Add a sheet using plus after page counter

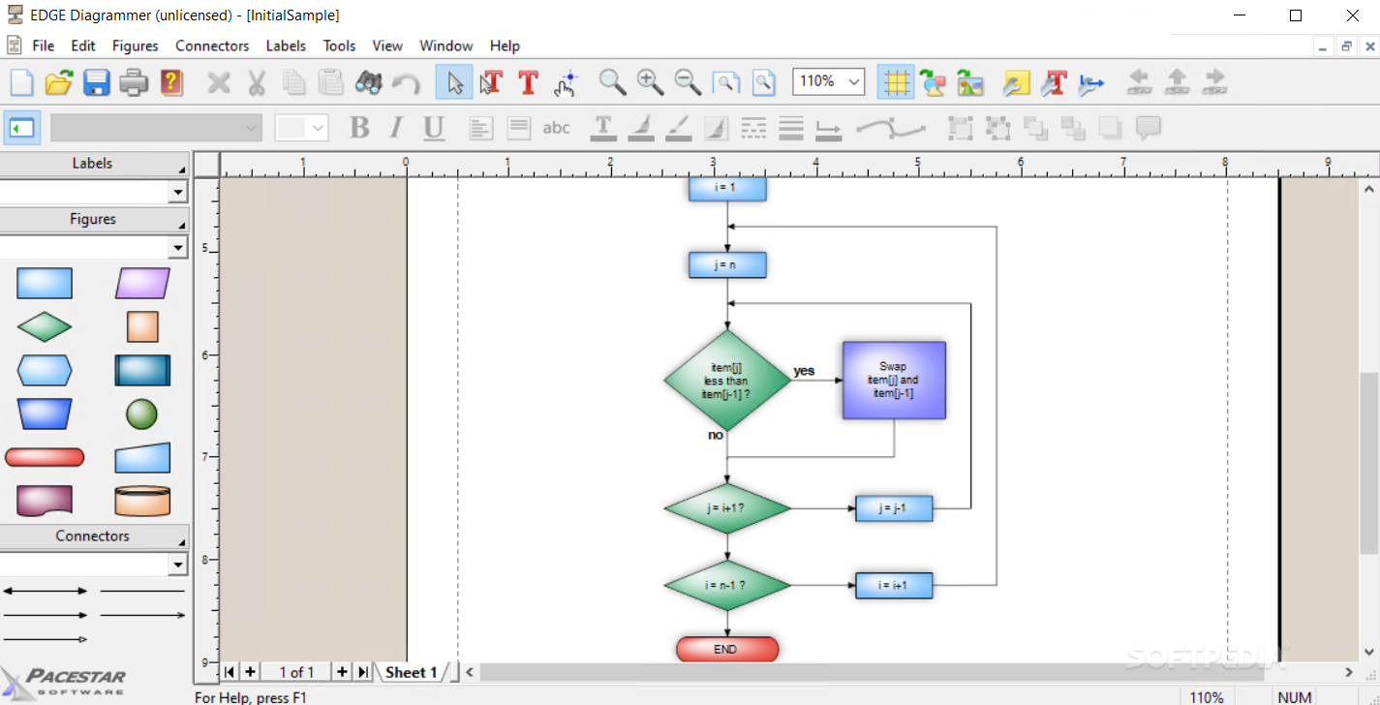coord(342,672)
